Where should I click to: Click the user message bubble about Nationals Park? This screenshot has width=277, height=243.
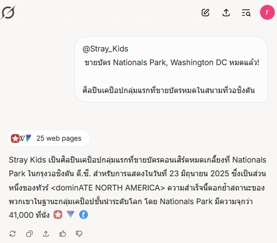[171, 70]
